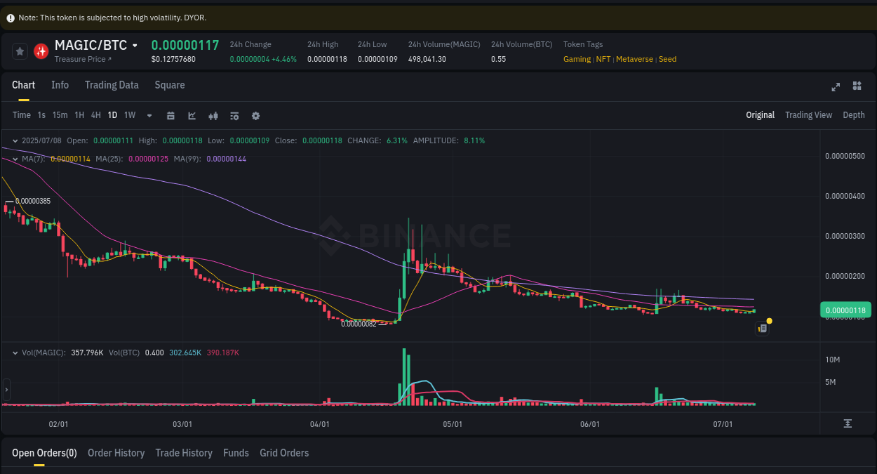
Task: Click the indicator list icon beside candlestick icon
Action: click(x=234, y=115)
